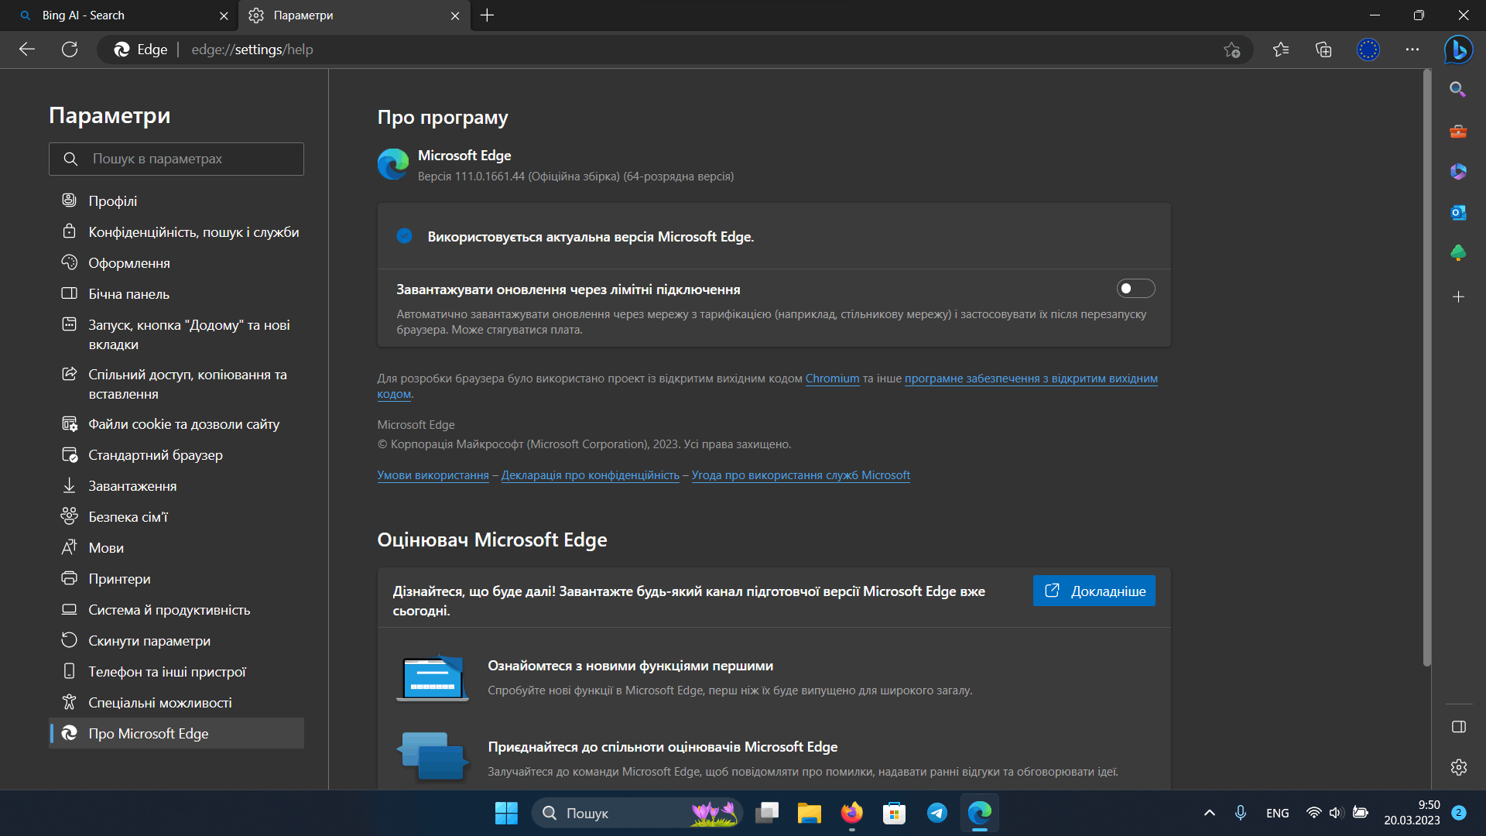Reload the page with the refresh icon
1486x836 pixels.
click(x=70, y=50)
